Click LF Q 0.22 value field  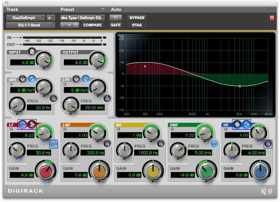[22, 135]
